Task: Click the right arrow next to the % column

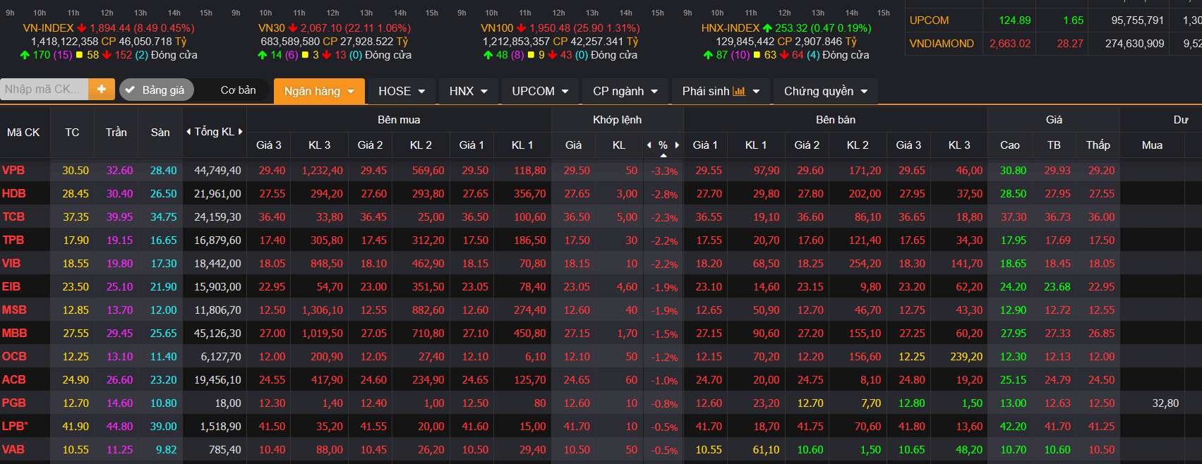Action: (677, 145)
